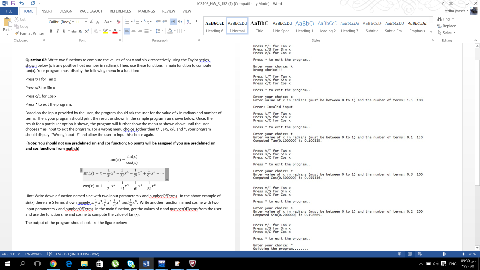Screen dimensions: 480x270
Task: Center align the paragraph
Action: click(x=134, y=31)
